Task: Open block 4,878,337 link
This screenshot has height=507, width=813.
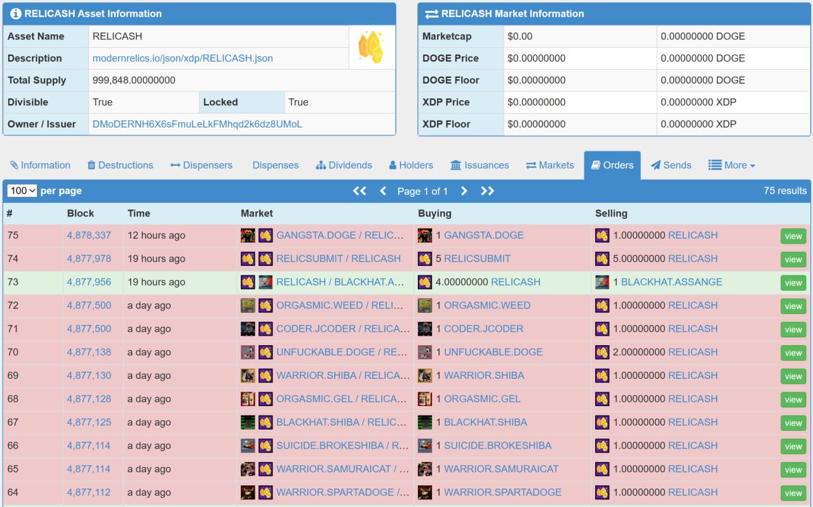Action: pyautogui.click(x=89, y=235)
